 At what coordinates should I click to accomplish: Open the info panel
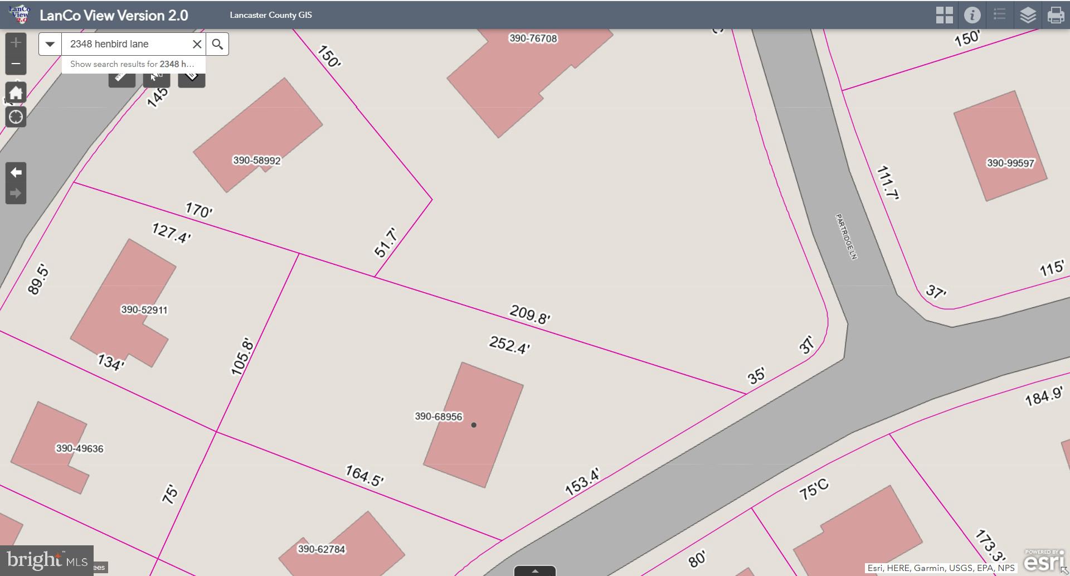tap(972, 15)
